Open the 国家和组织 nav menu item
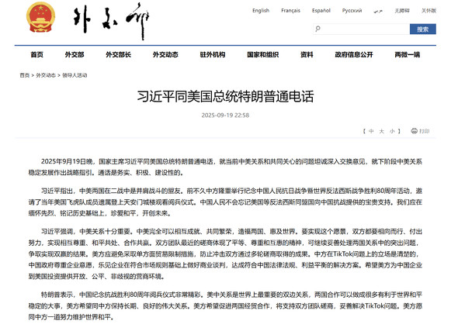Screen dimensions: 458x331 (x=262, y=54)
